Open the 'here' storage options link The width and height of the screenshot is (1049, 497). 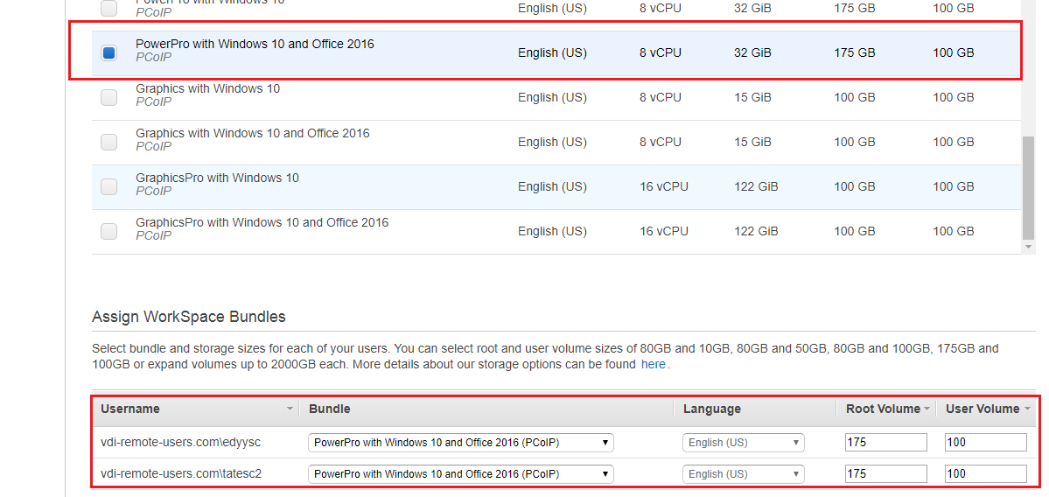coord(653,365)
